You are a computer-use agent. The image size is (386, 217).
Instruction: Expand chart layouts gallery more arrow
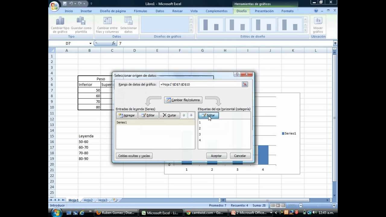coord(191,30)
